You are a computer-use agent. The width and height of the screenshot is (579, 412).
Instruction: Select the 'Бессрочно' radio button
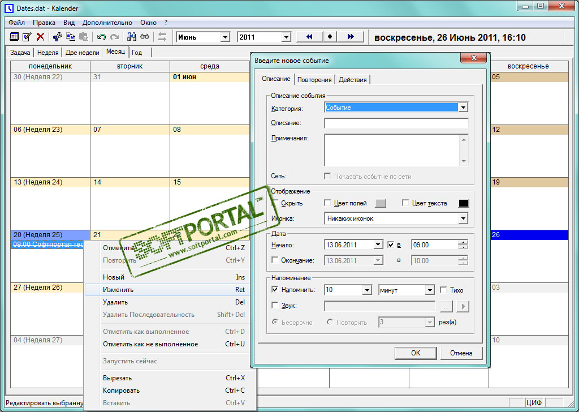275,322
